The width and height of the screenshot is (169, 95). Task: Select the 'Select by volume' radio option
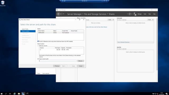pyautogui.click(x=38, y=46)
